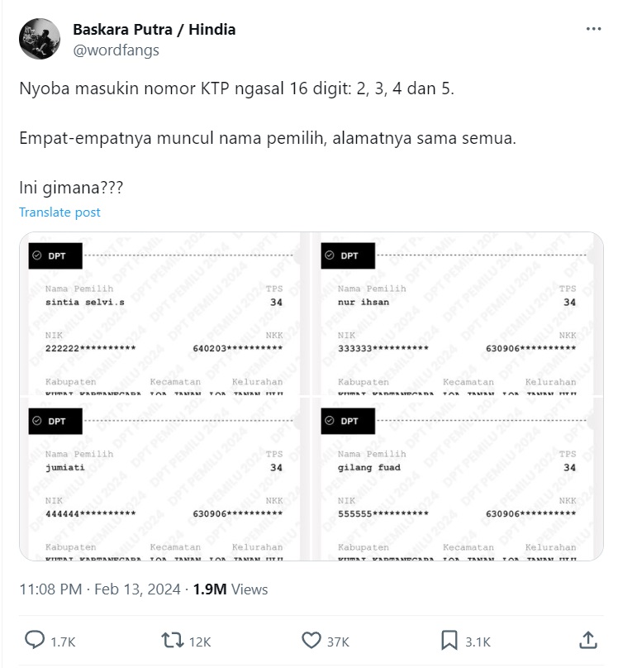Open the @wordfangs handle

pyautogui.click(x=116, y=50)
